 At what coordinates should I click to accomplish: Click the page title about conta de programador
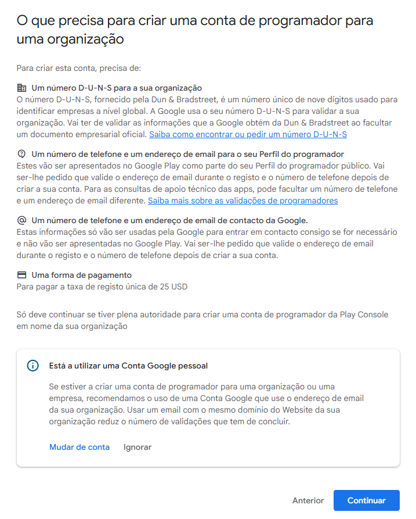[194, 30]
